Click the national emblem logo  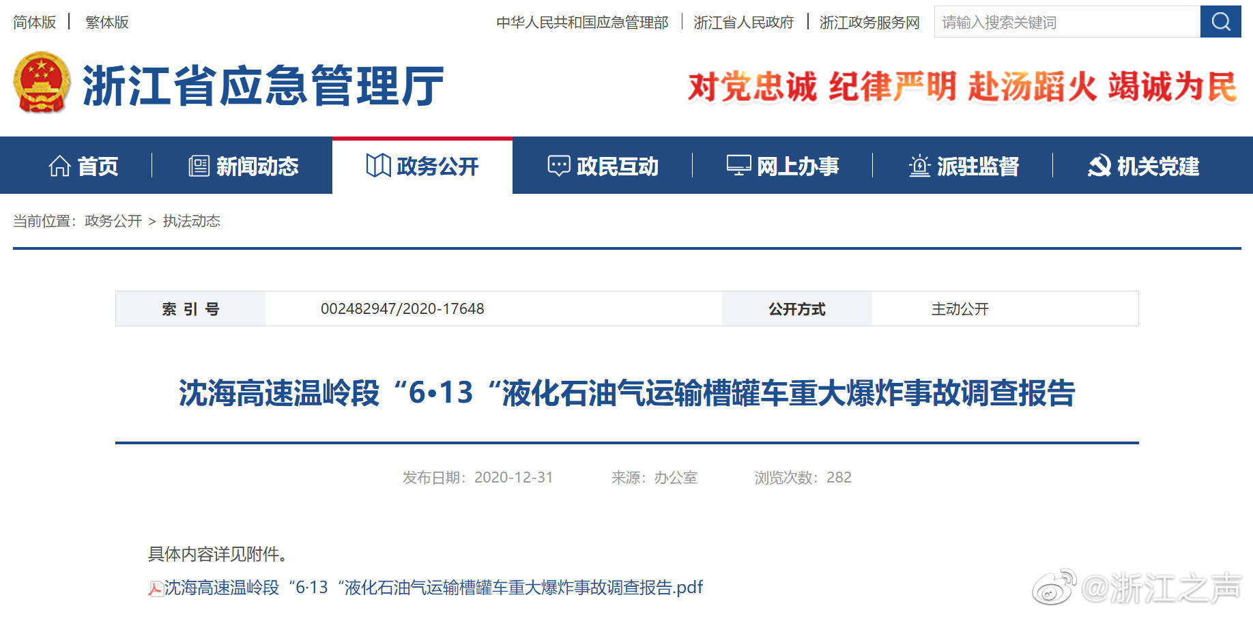[42, 83]
